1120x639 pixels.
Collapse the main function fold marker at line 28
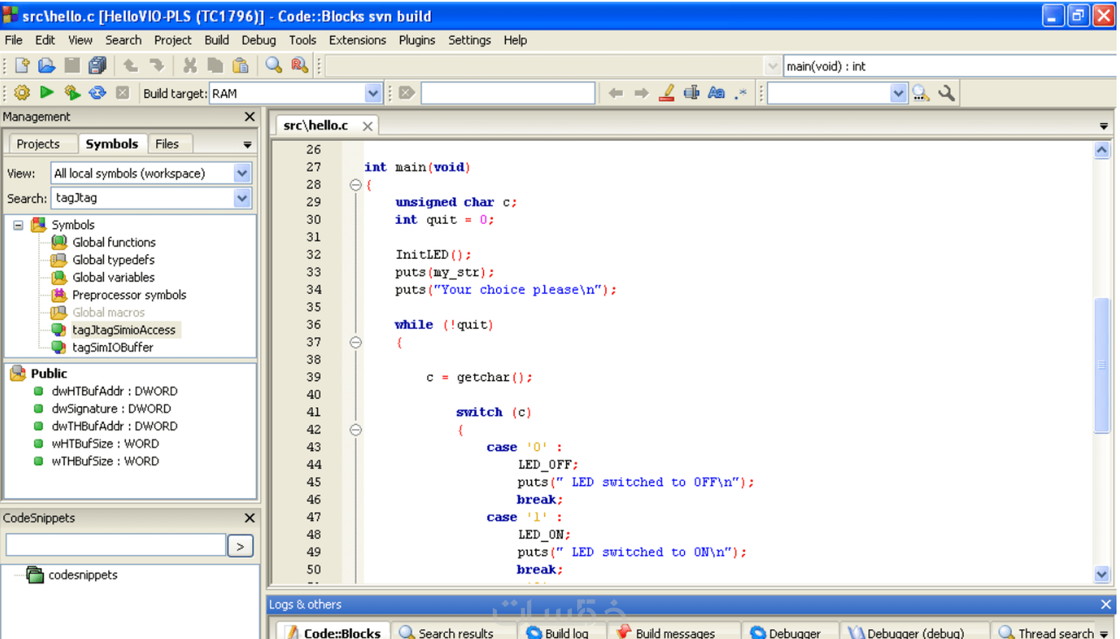coord(356,185)
